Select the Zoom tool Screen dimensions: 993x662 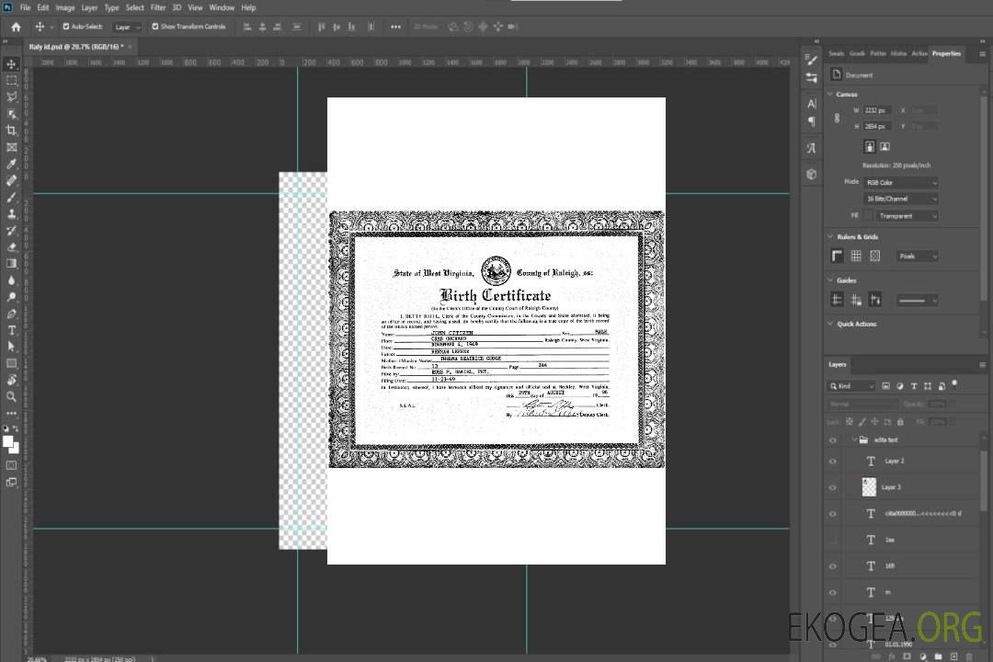(12, 396)
